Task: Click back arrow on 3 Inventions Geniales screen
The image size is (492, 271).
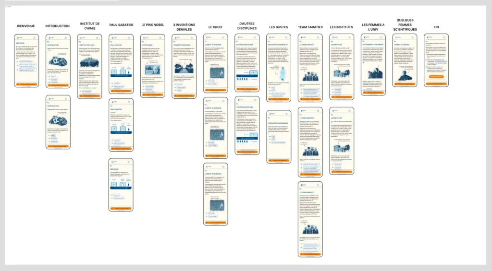Action: [x=175, y=41]
